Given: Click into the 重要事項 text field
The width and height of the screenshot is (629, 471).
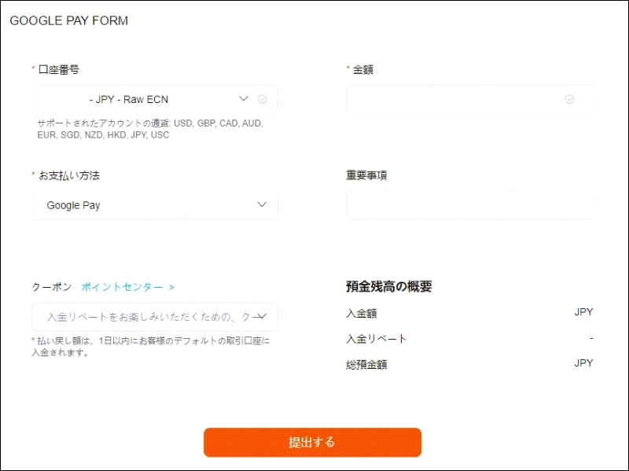Looking at the screenshot, I should (x=468, y=205).
